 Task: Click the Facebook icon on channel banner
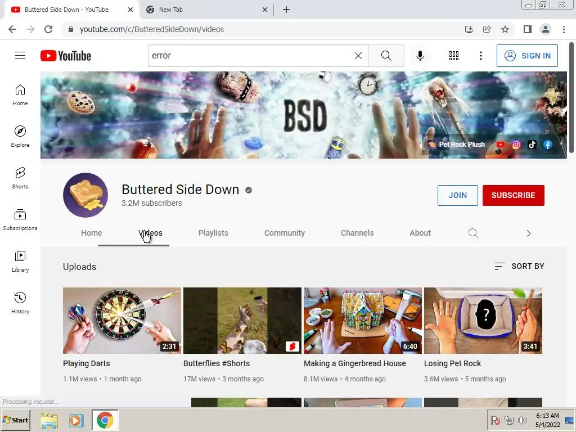[548, 145]
